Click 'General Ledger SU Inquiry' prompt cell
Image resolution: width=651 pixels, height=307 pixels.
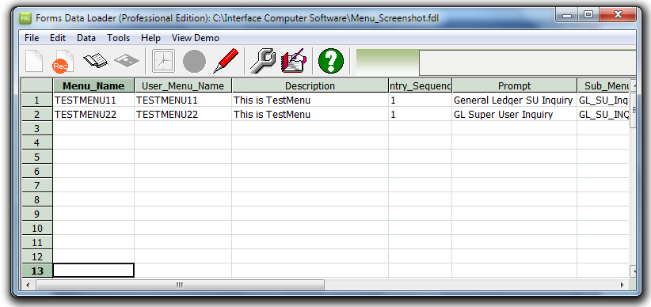515,100
